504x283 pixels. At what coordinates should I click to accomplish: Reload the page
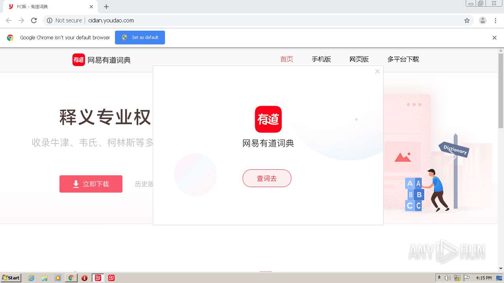click(x=34, y=20)
